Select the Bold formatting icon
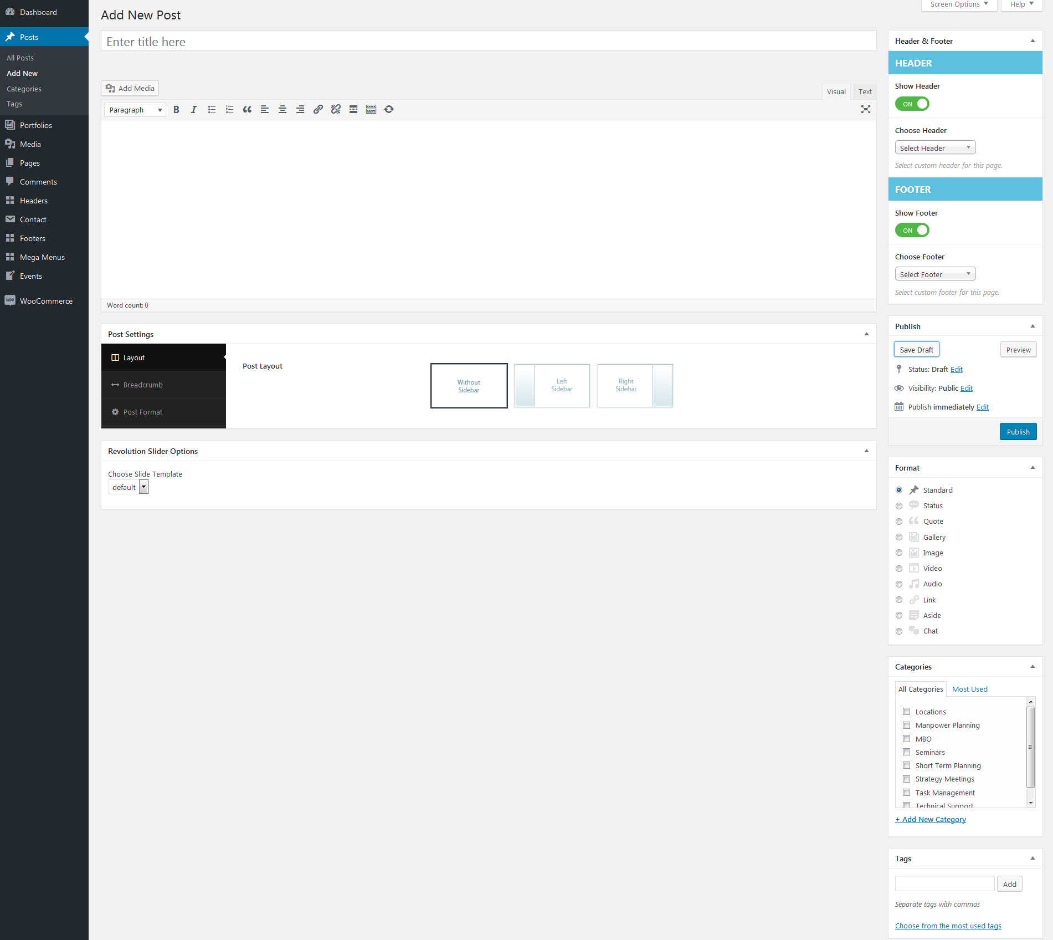The image size is (1053, 940). tap(176, 109)
